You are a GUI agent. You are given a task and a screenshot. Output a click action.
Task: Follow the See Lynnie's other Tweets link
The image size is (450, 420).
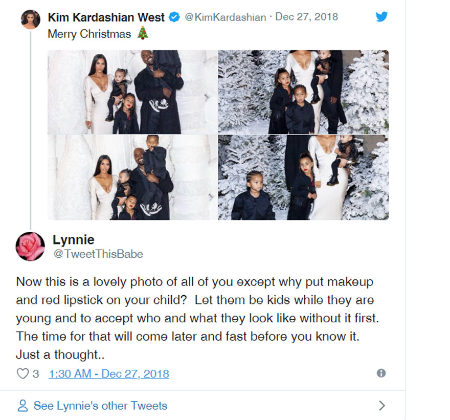click(100, 406)
